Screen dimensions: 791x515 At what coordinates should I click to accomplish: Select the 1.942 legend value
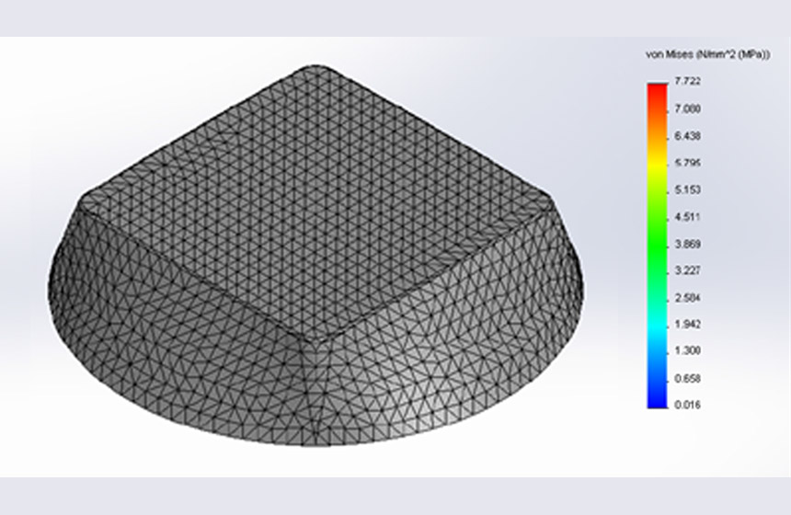coord(688,325)
